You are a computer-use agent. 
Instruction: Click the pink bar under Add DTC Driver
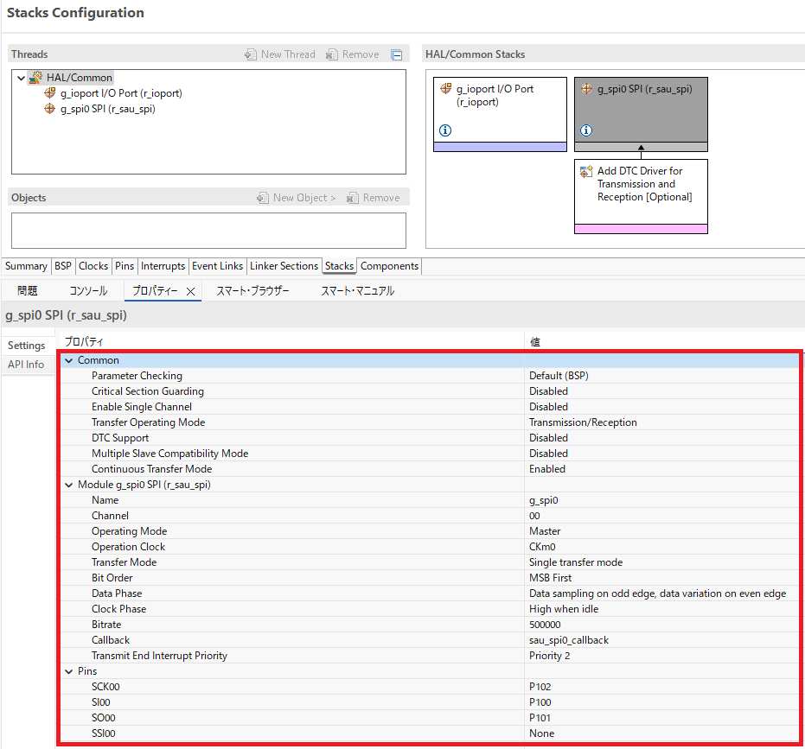pos(641,229)
